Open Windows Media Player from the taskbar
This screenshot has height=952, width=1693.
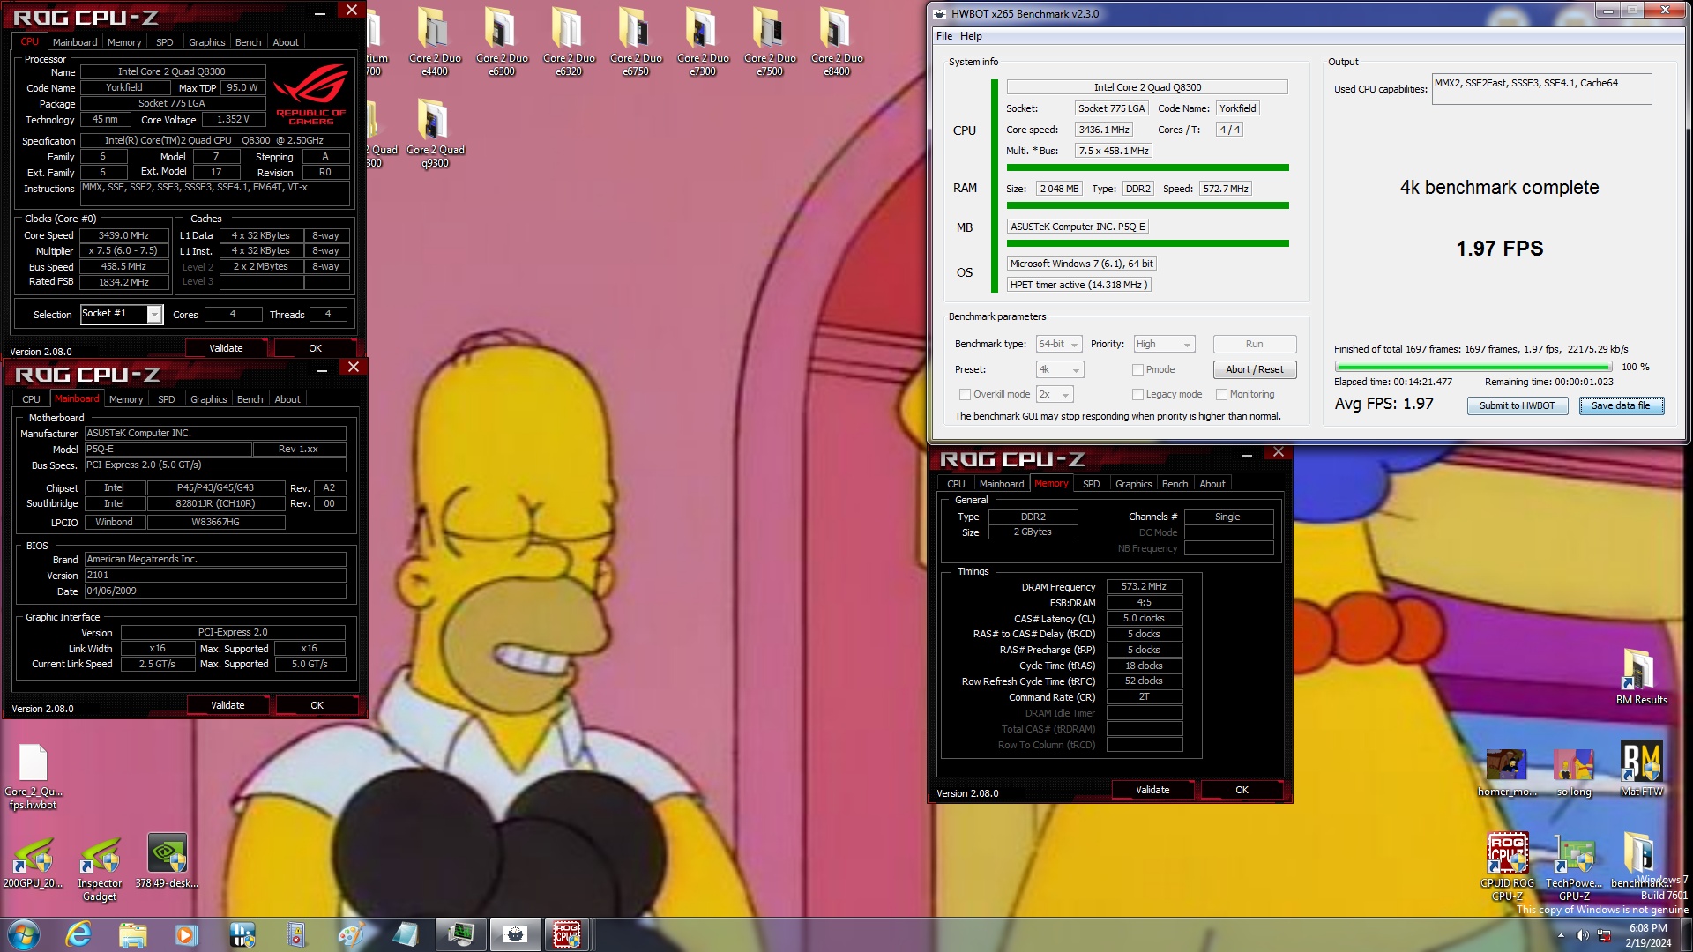(x=186, y=934)
